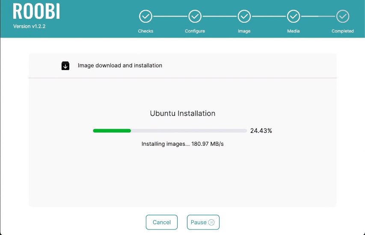The image size is (365, 235).
Task: Click the Media step checkmark circle
Action: point(293,16)
